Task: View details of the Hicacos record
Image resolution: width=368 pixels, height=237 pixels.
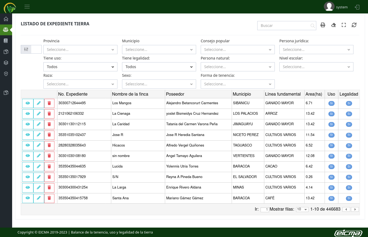Action: point(28,145)
